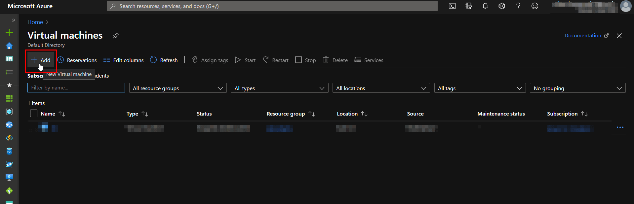Sort the list by Type column

tap(137, 114)
